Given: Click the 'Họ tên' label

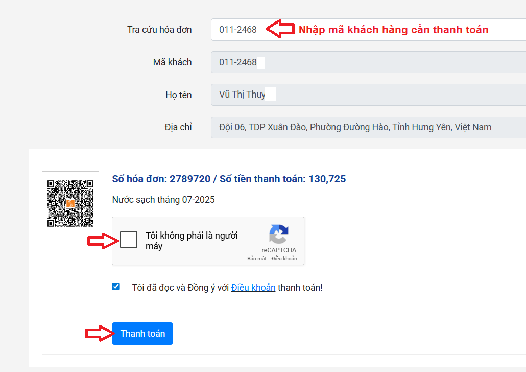Looking at the screenshot, I should (179, 95).
